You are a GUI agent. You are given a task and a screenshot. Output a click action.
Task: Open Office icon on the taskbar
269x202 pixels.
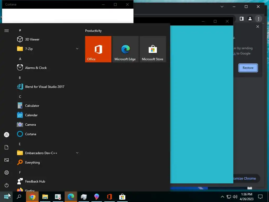110,197
